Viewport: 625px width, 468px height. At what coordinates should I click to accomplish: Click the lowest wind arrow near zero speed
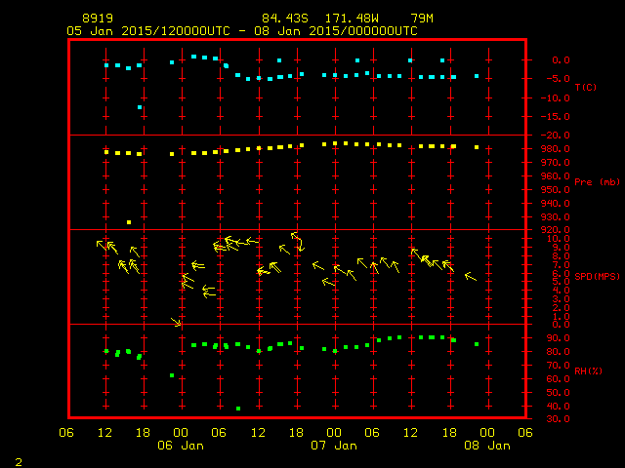[x=176, y=322]
